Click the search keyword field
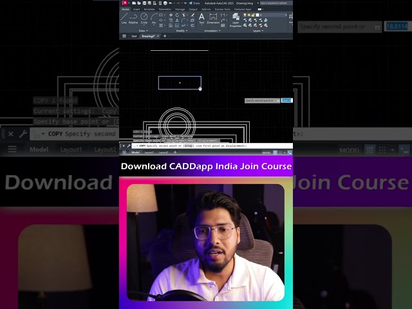This screenshot has height=309, width=412. click(276, 3)
